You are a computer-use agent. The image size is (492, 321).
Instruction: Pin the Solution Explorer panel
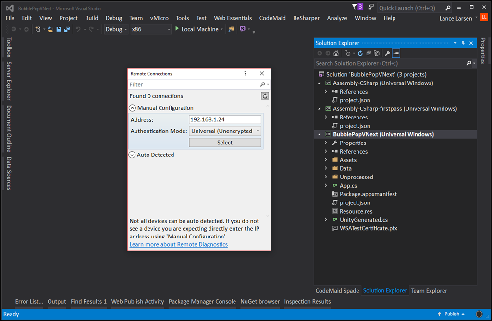coord(463,43)
